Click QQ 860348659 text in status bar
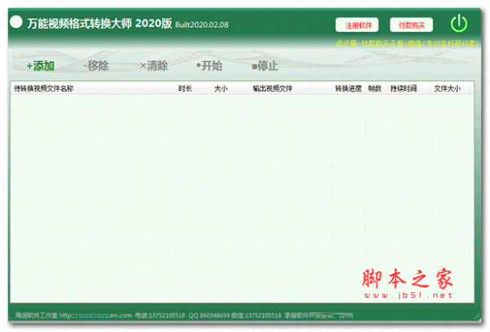Screen dimensions: 490x332 [209, 316]
